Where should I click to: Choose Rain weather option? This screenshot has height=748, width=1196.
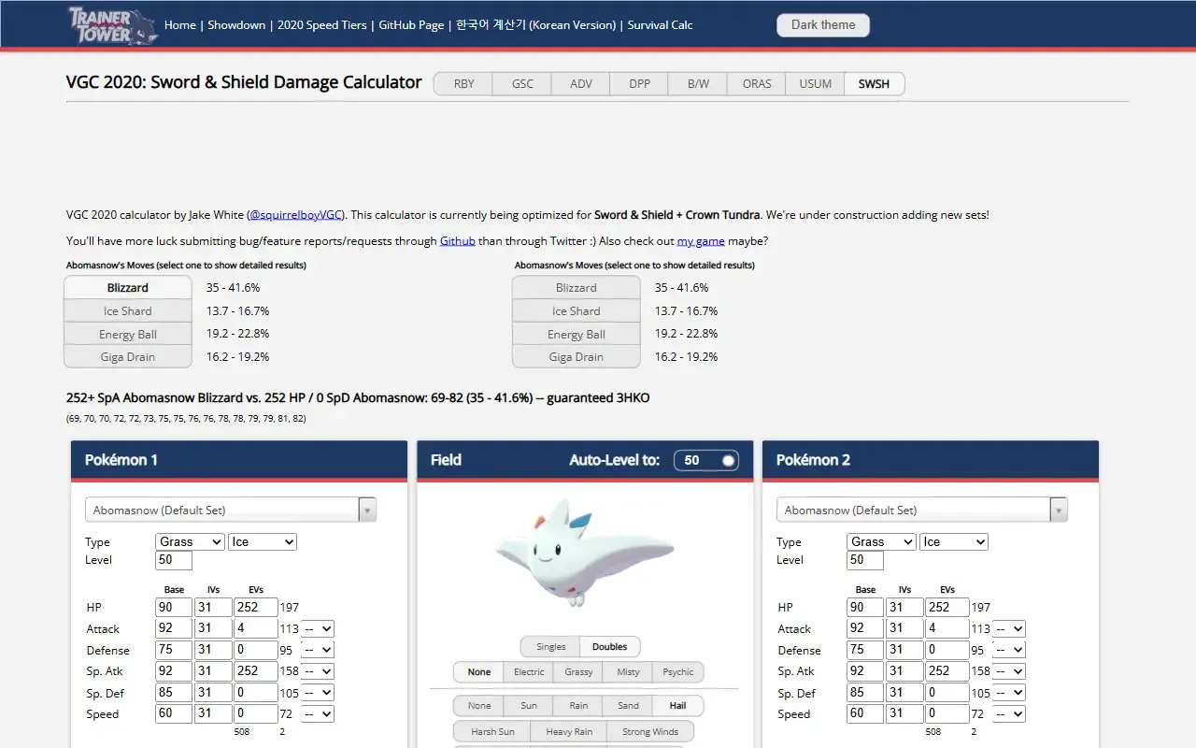[578, 706]
